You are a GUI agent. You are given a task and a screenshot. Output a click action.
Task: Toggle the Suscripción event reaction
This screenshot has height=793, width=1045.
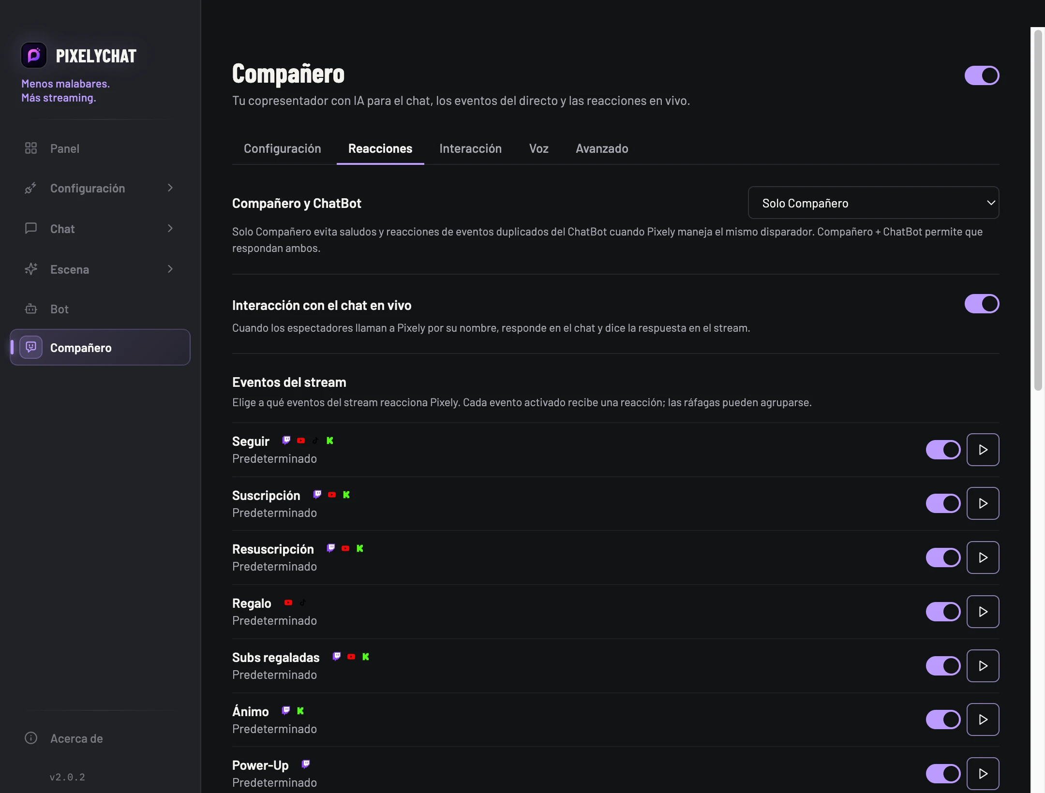tap(943, 503)
